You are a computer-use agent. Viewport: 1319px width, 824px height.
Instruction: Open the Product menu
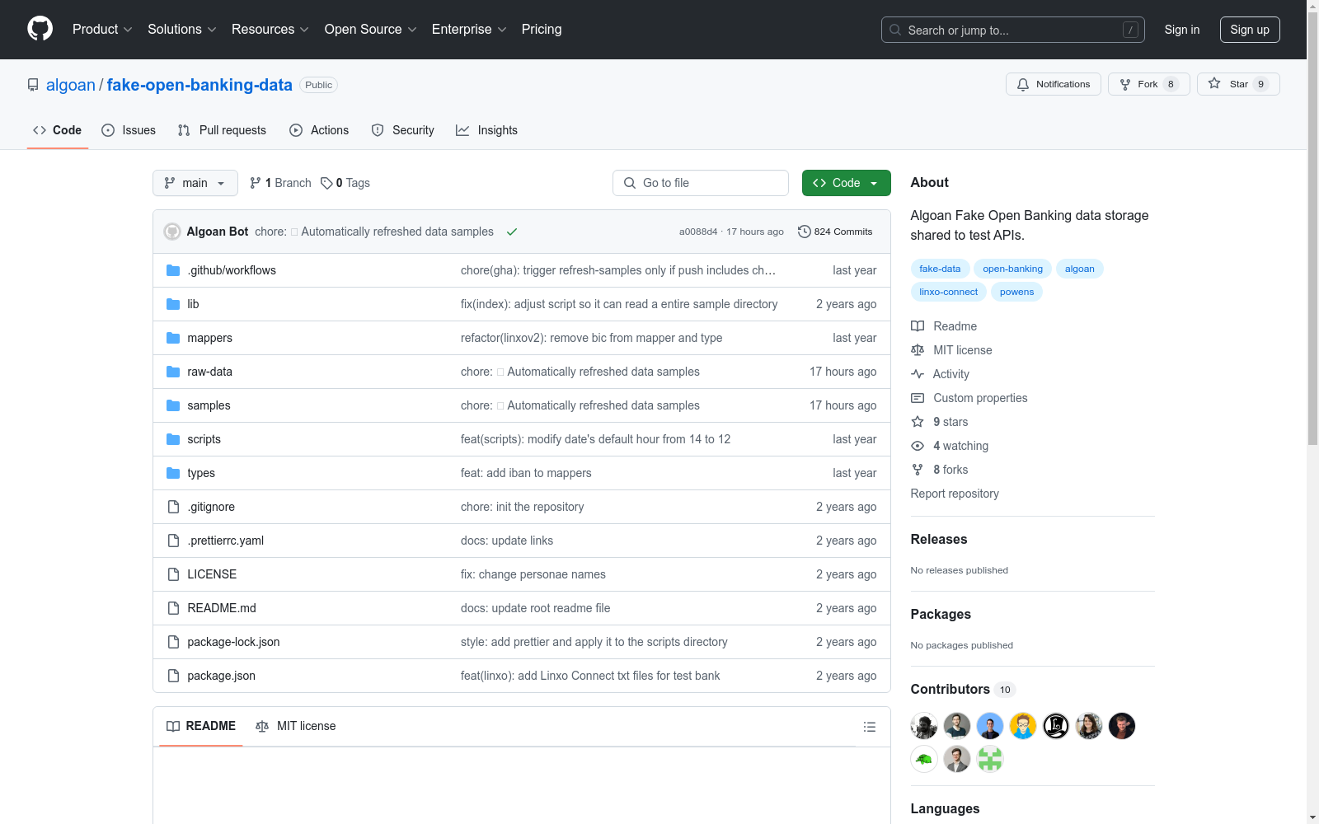pos(102,29)
